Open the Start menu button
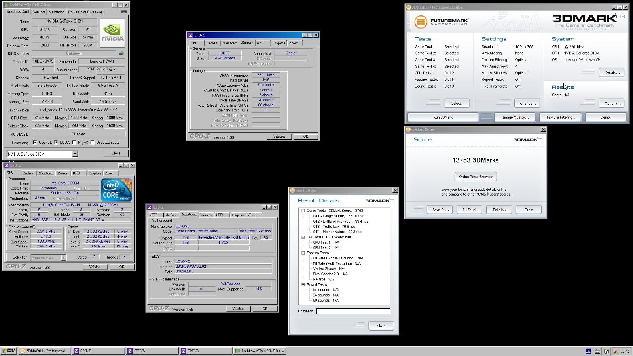633x356 pixels. point(8,351)
